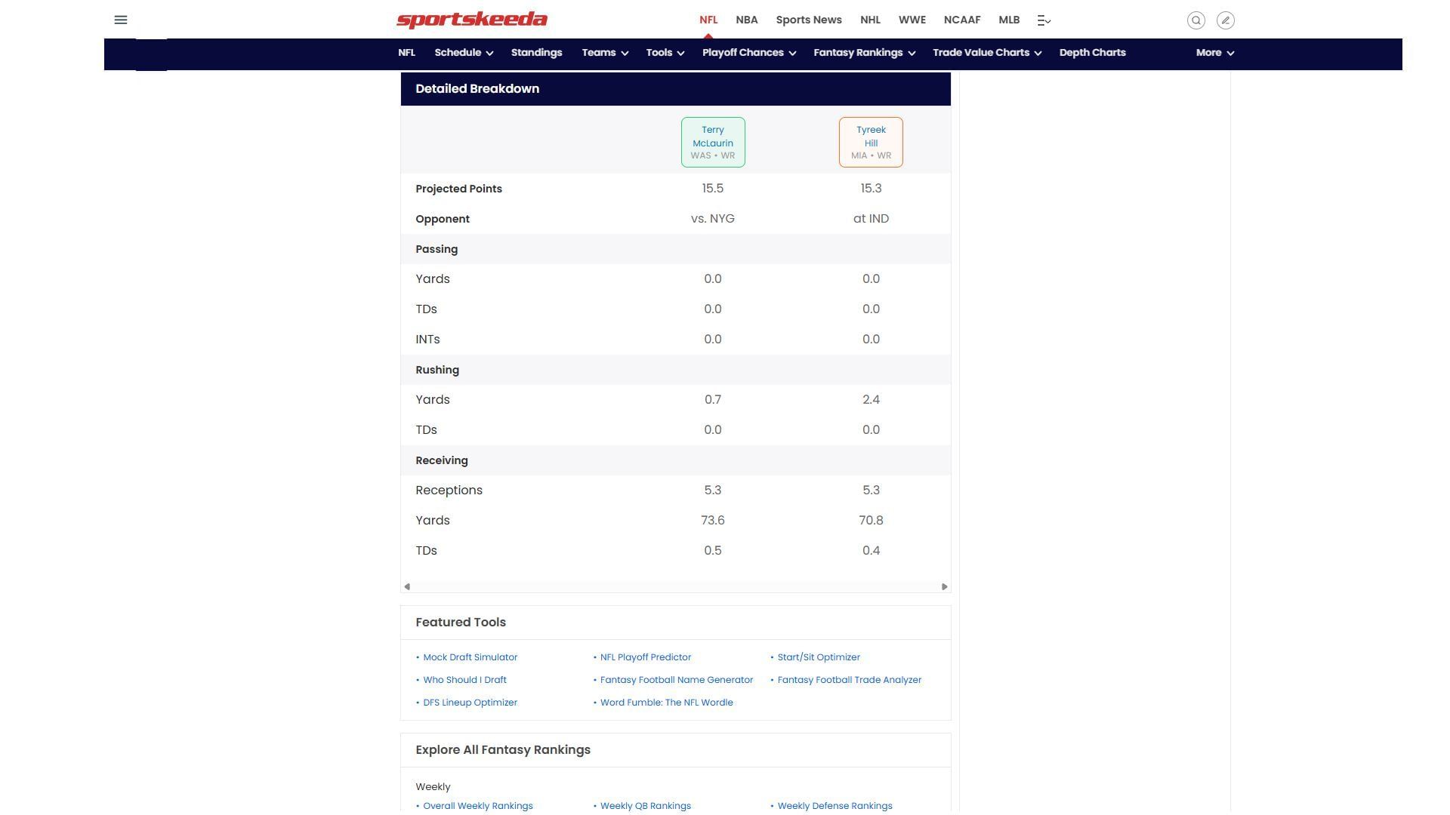Open the more sports list icon
The width and height of the screenshot is (1450, 815).
1044,20
